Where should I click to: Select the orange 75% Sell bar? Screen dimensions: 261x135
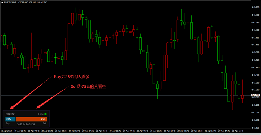(x=31, y=119)
